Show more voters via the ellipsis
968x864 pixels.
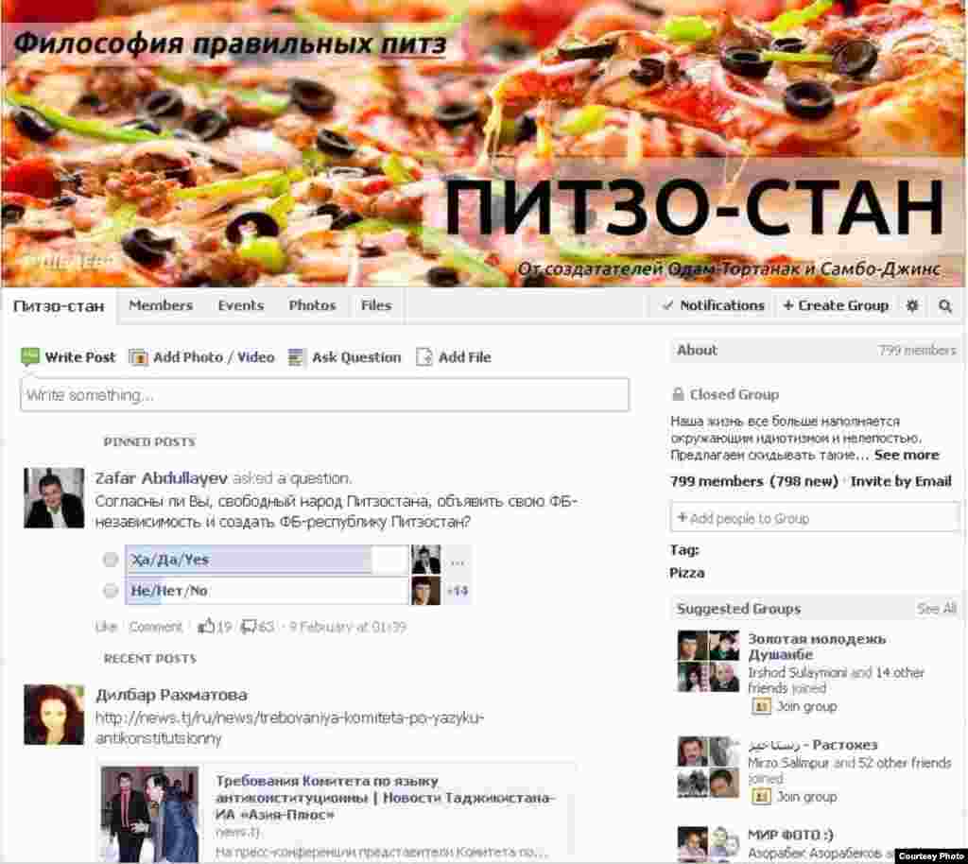458,561
